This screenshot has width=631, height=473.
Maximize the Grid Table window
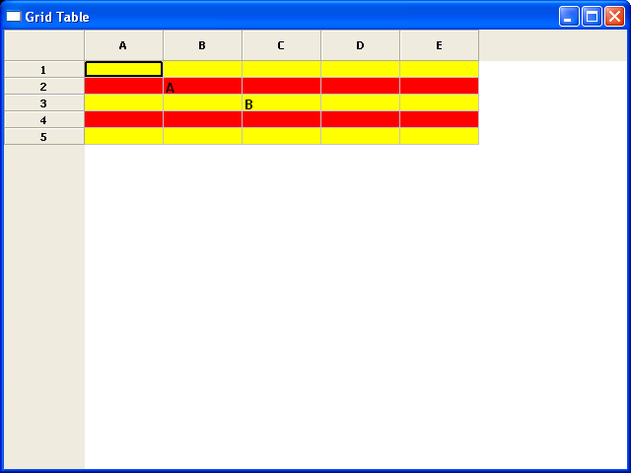click(592, 16)
